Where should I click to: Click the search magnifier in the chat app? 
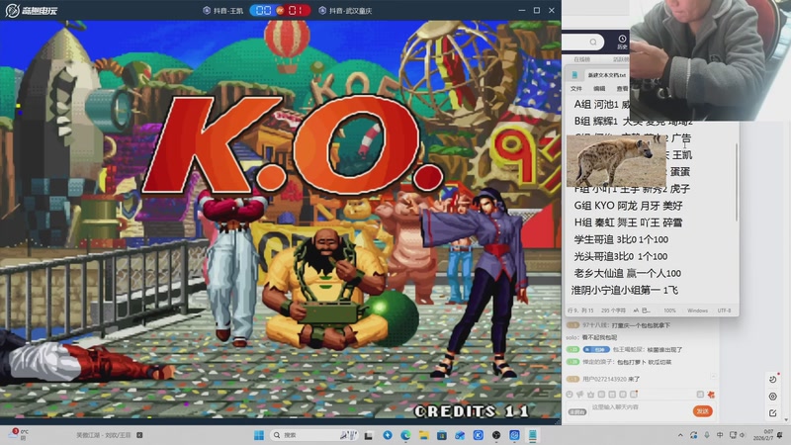tap(593, 42)
